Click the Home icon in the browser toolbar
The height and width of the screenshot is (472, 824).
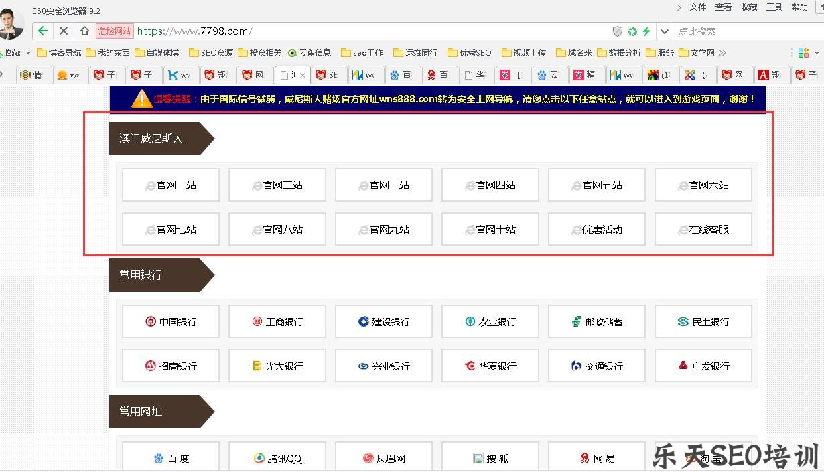click(84, 31)
